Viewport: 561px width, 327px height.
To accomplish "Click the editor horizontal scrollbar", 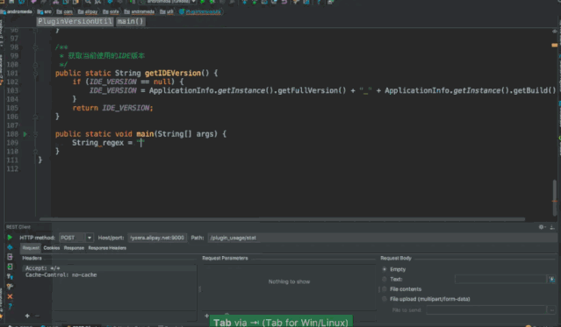I will point(282,218).
